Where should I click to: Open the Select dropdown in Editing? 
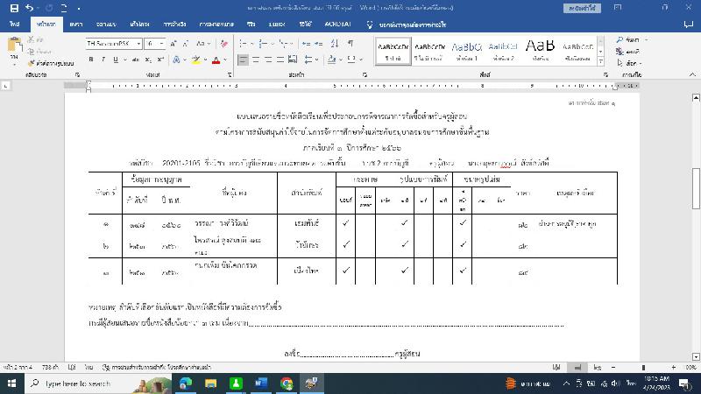click(x=630, y=63)
